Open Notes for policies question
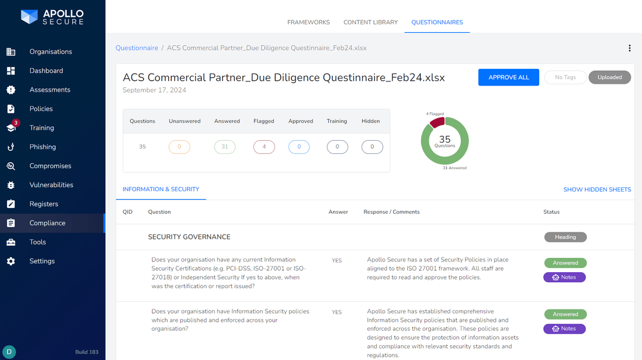 click(x=564, y=329)
